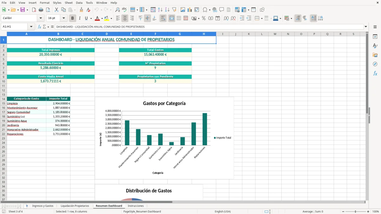Click the Sort Descending icon
This screenshot has width=381, height=214.
click(167, 10)
